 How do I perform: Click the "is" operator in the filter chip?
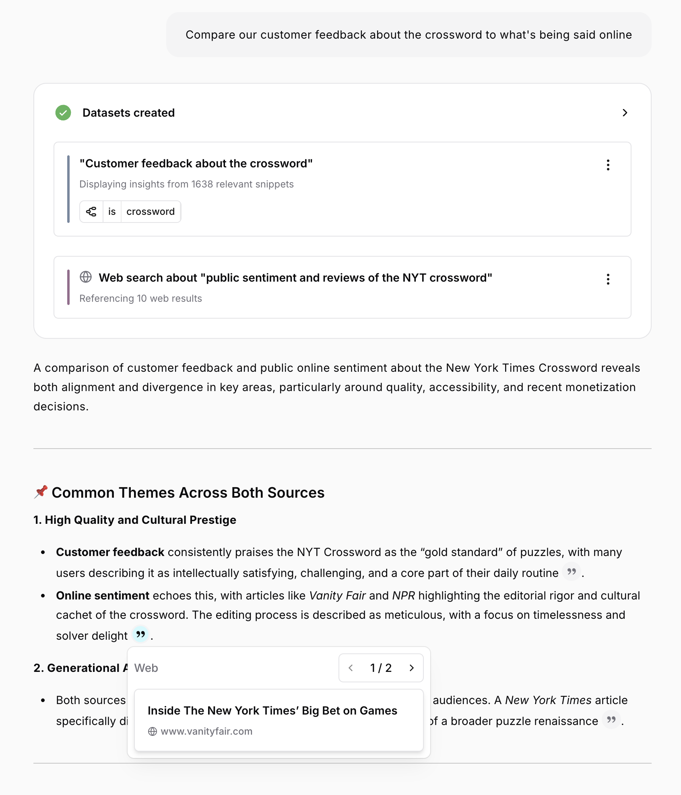(x=111, y=211)
